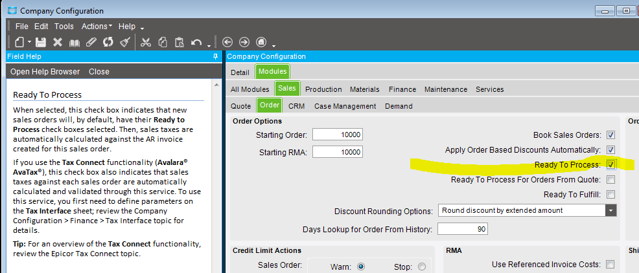Switch to the Detail tab

pyautogui.click(x=240, y=72)
